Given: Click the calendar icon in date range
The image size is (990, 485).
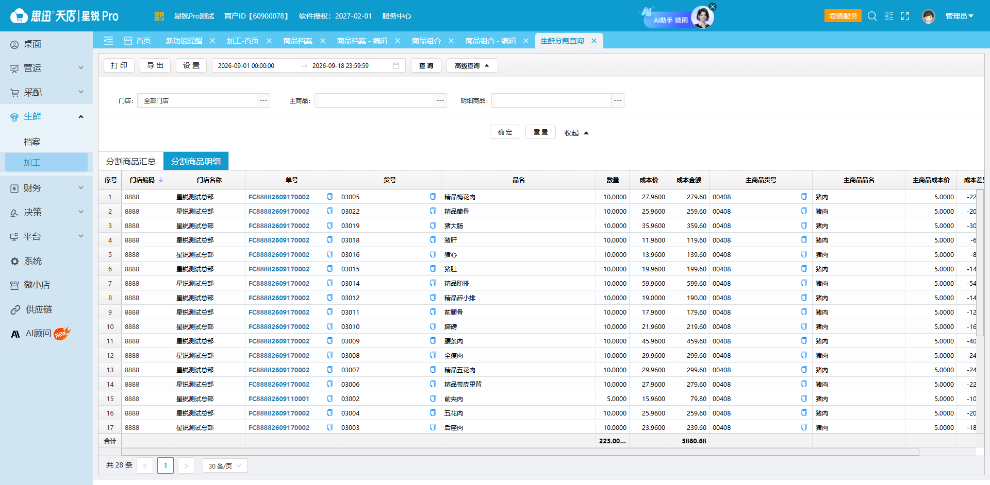Looking at the screenshot, I should coord(396,65).
